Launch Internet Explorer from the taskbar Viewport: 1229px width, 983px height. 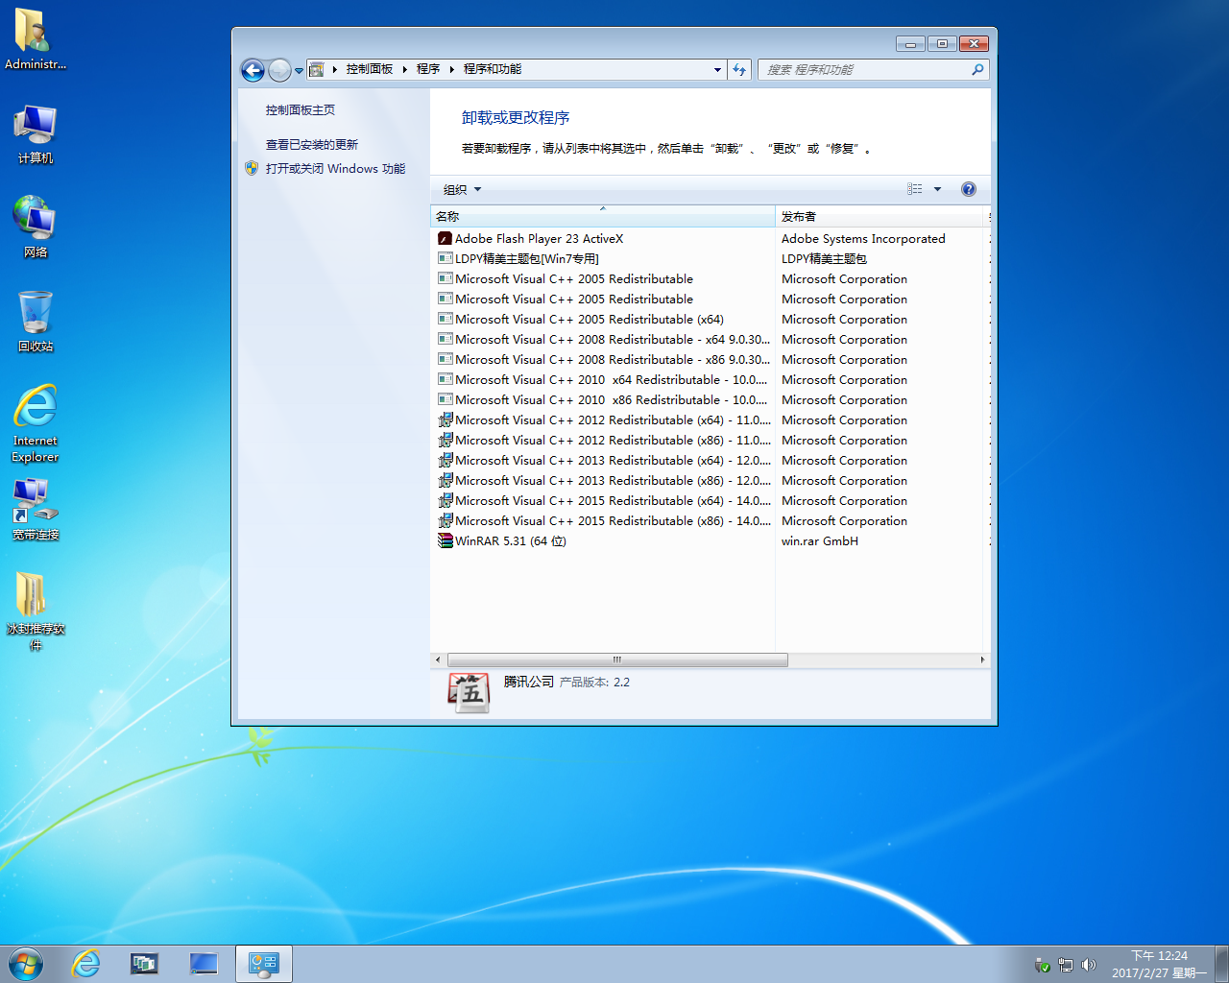tap(85, 964)
